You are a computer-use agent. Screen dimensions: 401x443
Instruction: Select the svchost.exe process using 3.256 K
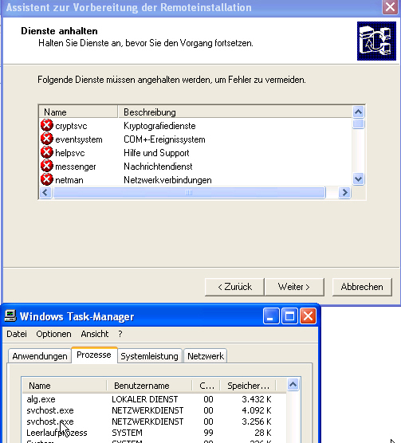[155, 421]
